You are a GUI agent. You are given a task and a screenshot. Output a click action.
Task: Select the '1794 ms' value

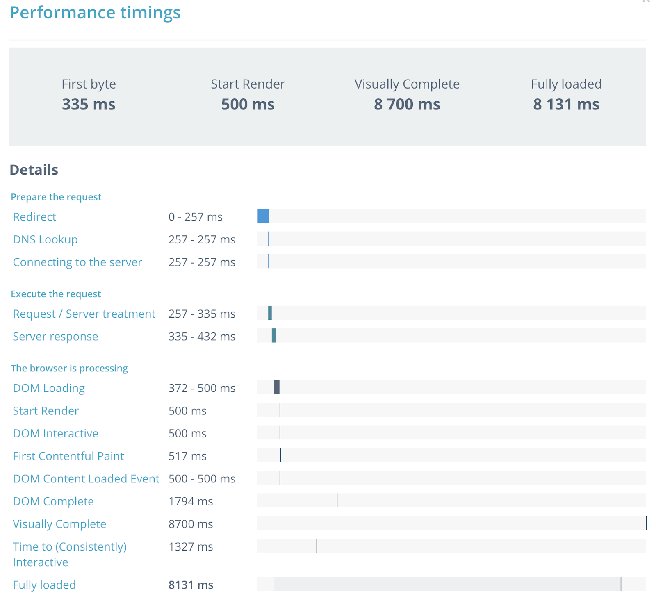tap(191, 501)
